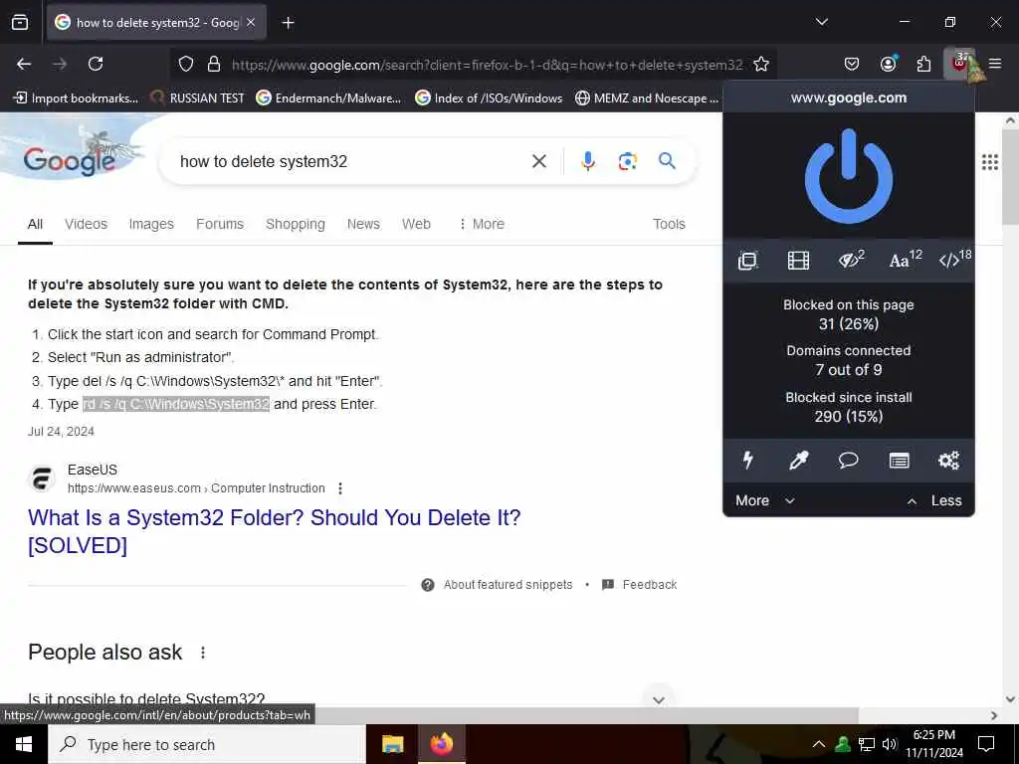Open the uBlock logger icon

pos(899,461)
